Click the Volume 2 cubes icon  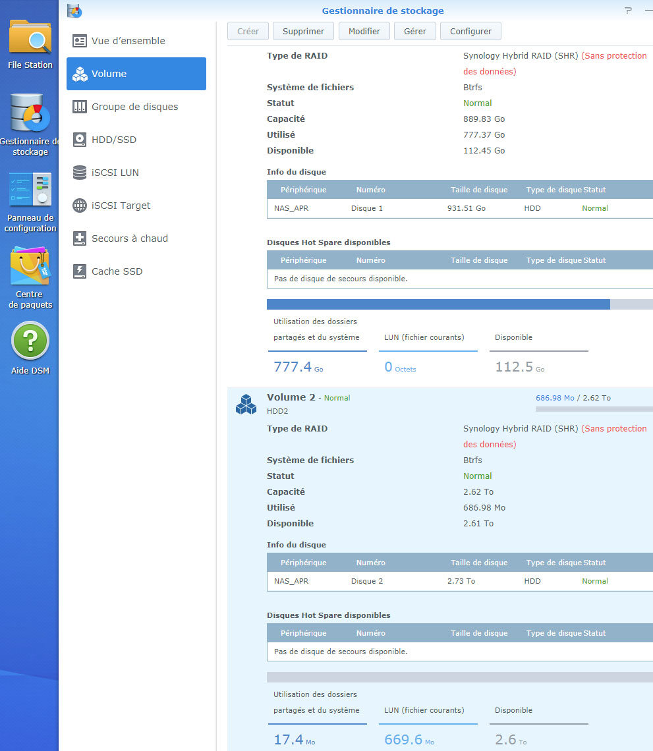[x=246, y=404]
